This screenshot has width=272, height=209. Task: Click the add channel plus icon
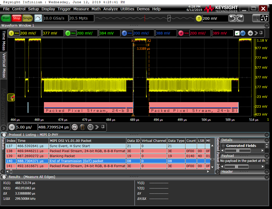coord(250,33)
